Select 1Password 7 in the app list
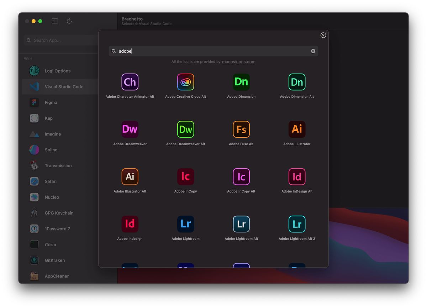The width and height of the screenshot is (427, 308). [x=60, y=229]
